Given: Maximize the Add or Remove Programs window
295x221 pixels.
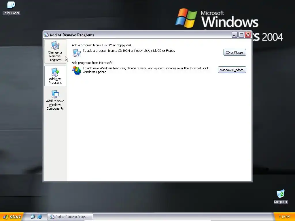Looking at the screenshot, I should [241, 35].
